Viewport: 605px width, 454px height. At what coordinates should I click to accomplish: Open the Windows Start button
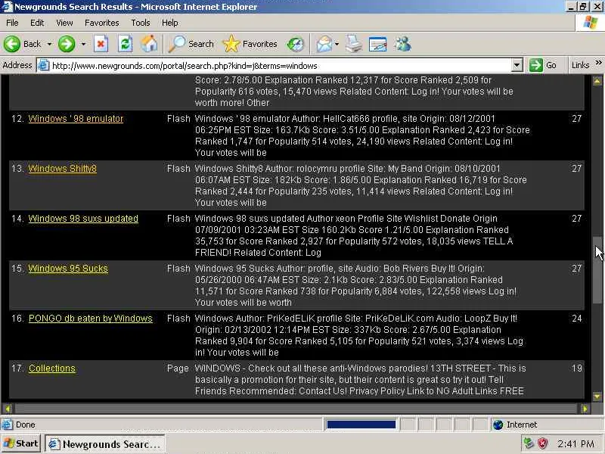point(21,443)
